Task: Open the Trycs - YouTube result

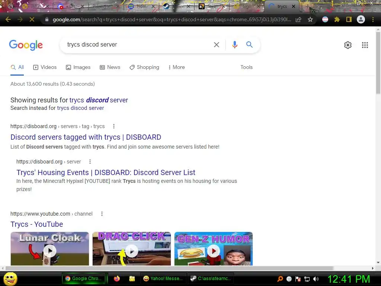Action: tap(37, 224)
